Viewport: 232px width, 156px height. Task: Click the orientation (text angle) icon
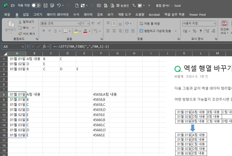pos(127,24)
